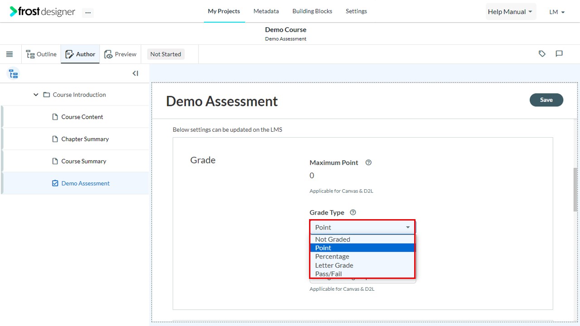Open the Building Blocks tab
This screenshot has width=580, height=326.
pyautogui.click(x=312, y=11)
